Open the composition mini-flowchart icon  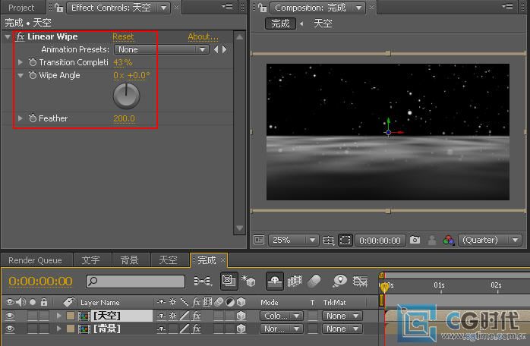(x=203, y=281)
